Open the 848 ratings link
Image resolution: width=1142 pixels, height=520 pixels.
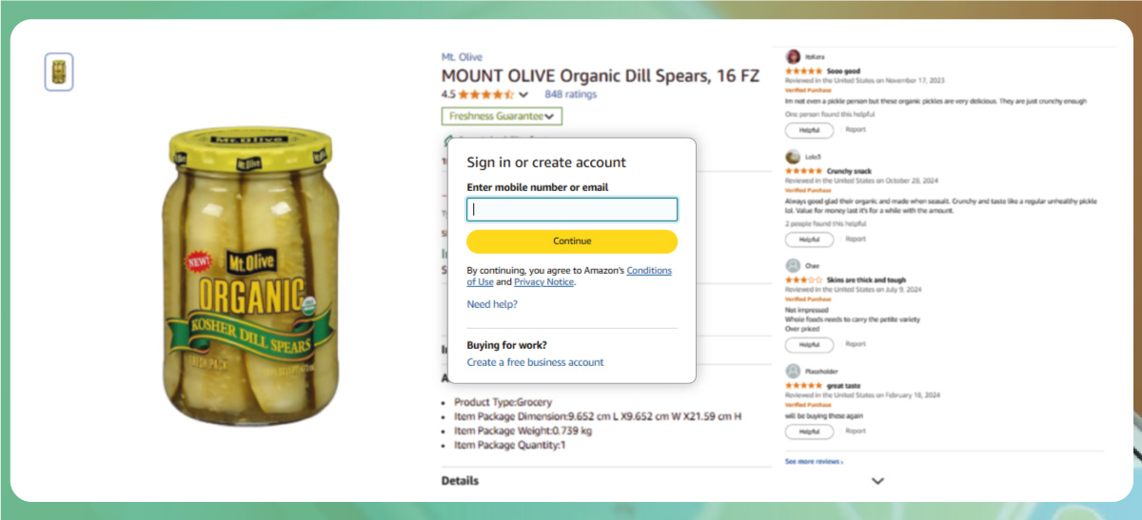point(570,95)
